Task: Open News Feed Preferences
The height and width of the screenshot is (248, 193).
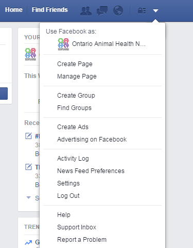Action: tap(91, 171)
